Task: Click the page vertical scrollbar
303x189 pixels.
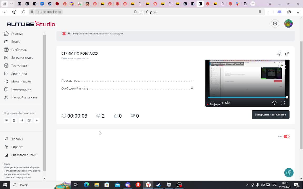Action: [301, 95]
